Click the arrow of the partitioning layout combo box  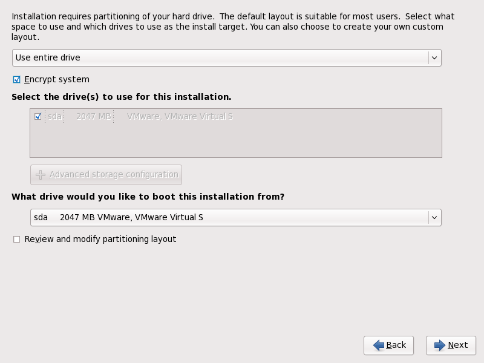434,58
